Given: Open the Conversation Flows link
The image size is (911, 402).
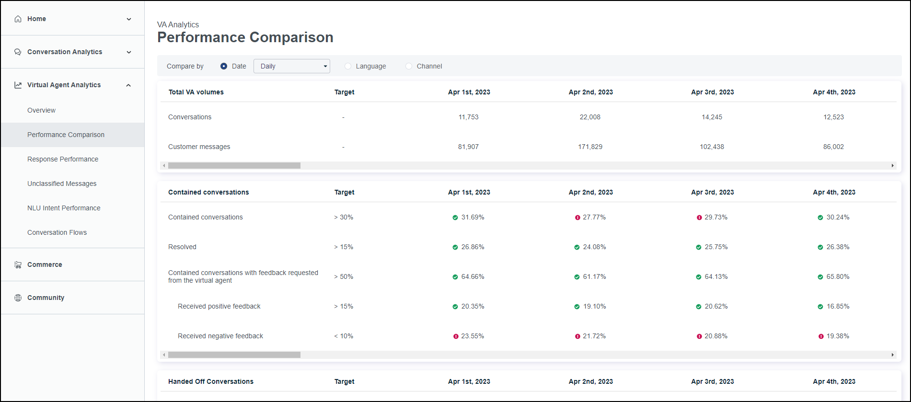Looking at the screenshot, I should click(x=57, y=232).
